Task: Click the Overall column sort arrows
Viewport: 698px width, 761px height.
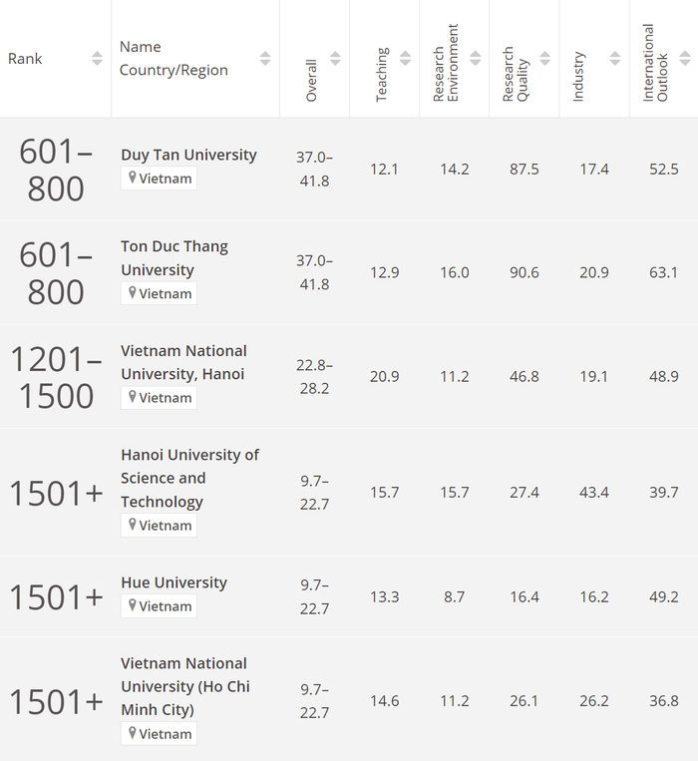Action: click(x=335, y=58)
